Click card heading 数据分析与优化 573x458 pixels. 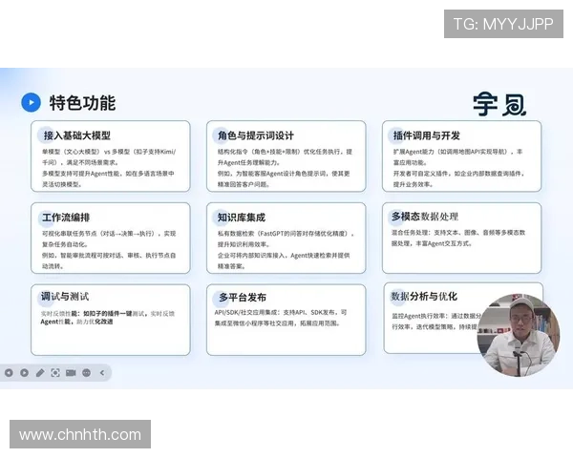click(424, 296)
